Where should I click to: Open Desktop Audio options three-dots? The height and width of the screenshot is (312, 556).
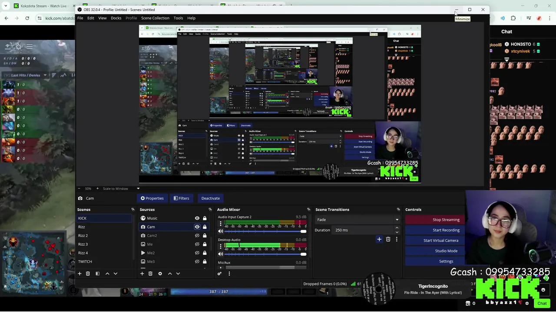click(x=220, y=247)
